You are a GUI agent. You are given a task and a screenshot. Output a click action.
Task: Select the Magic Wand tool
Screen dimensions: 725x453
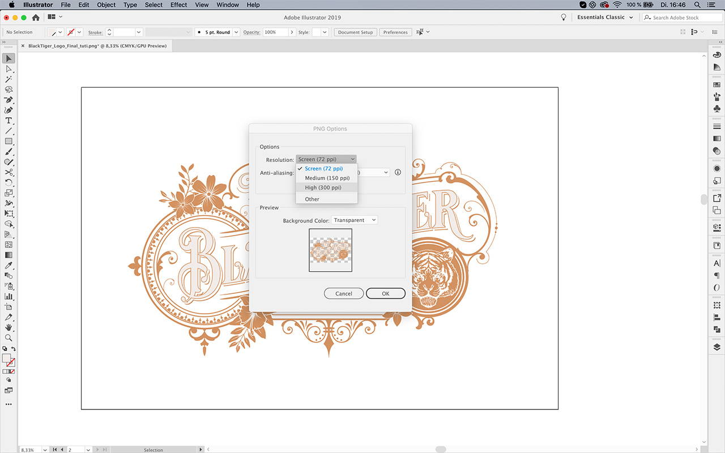coord(8,79)
